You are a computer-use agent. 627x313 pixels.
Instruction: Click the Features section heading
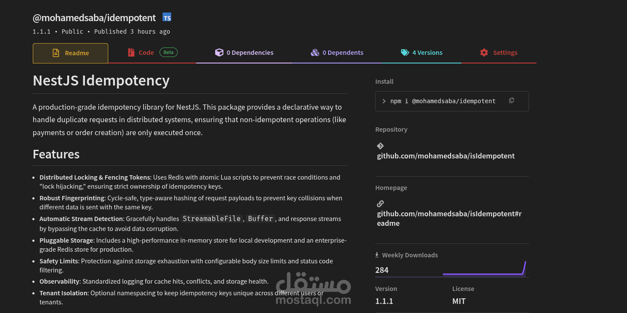click(56, 154)
